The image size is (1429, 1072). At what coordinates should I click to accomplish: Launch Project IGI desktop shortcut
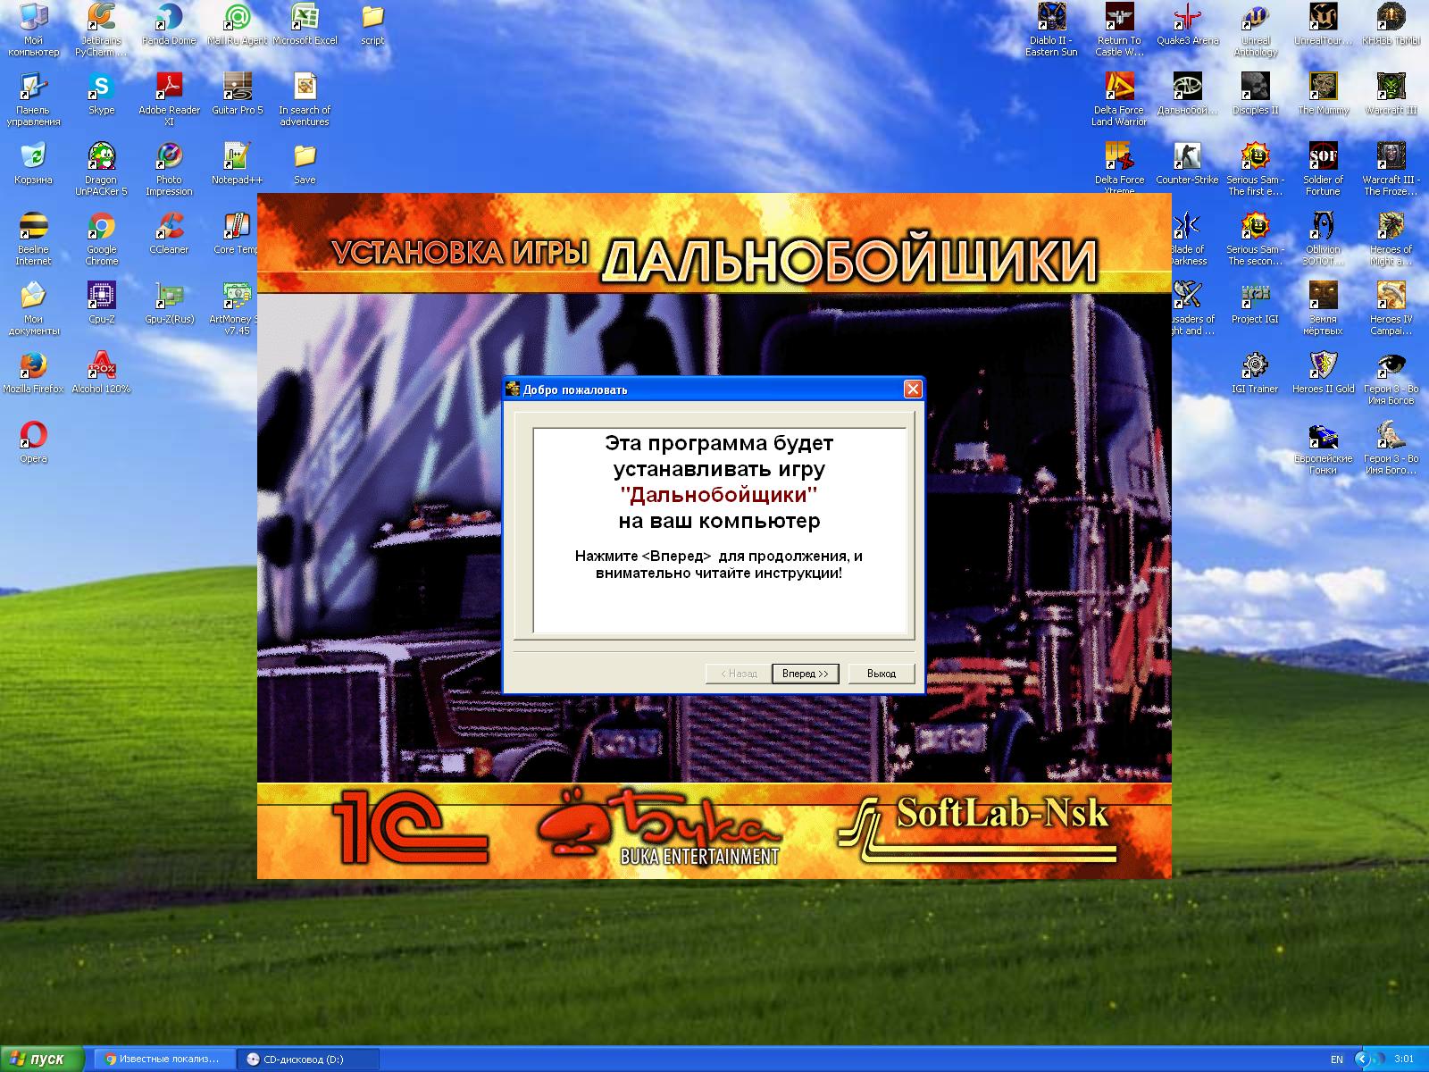[x=1255, y=303]
